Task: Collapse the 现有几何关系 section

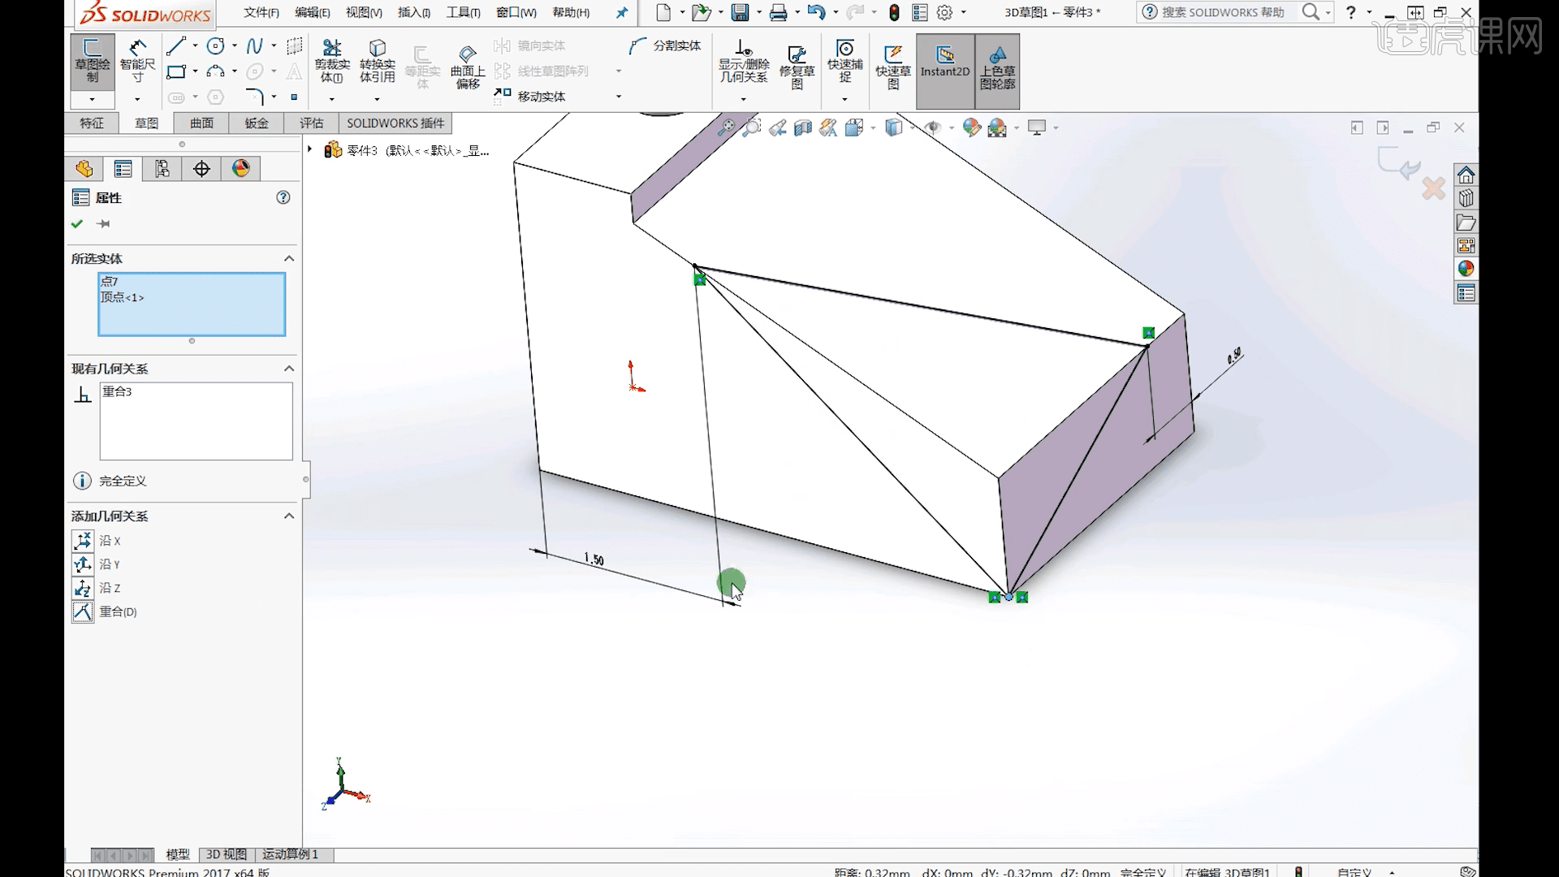Action: 288,368
